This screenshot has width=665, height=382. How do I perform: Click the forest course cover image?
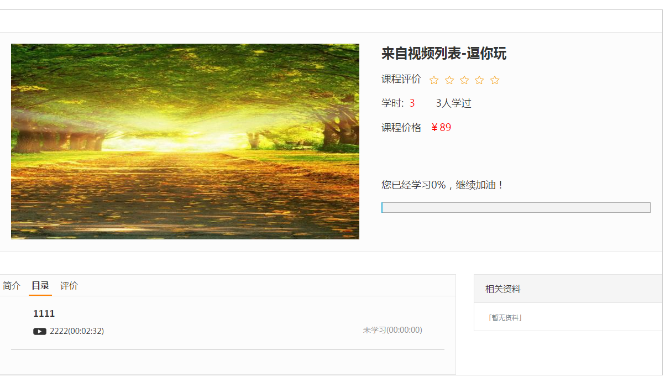coord(185,142)
